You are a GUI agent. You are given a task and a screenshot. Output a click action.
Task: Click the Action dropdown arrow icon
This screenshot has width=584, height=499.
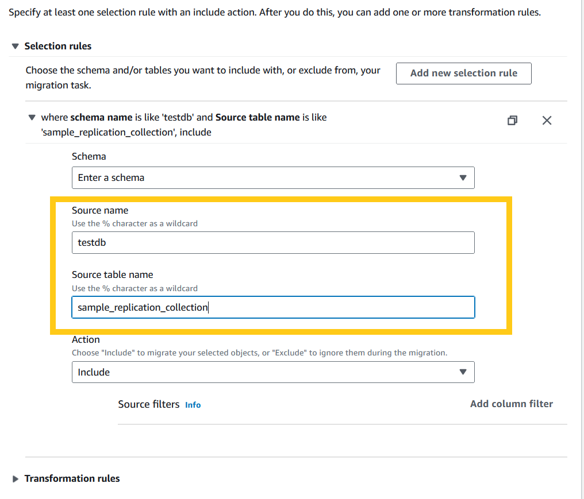point(463,372)
